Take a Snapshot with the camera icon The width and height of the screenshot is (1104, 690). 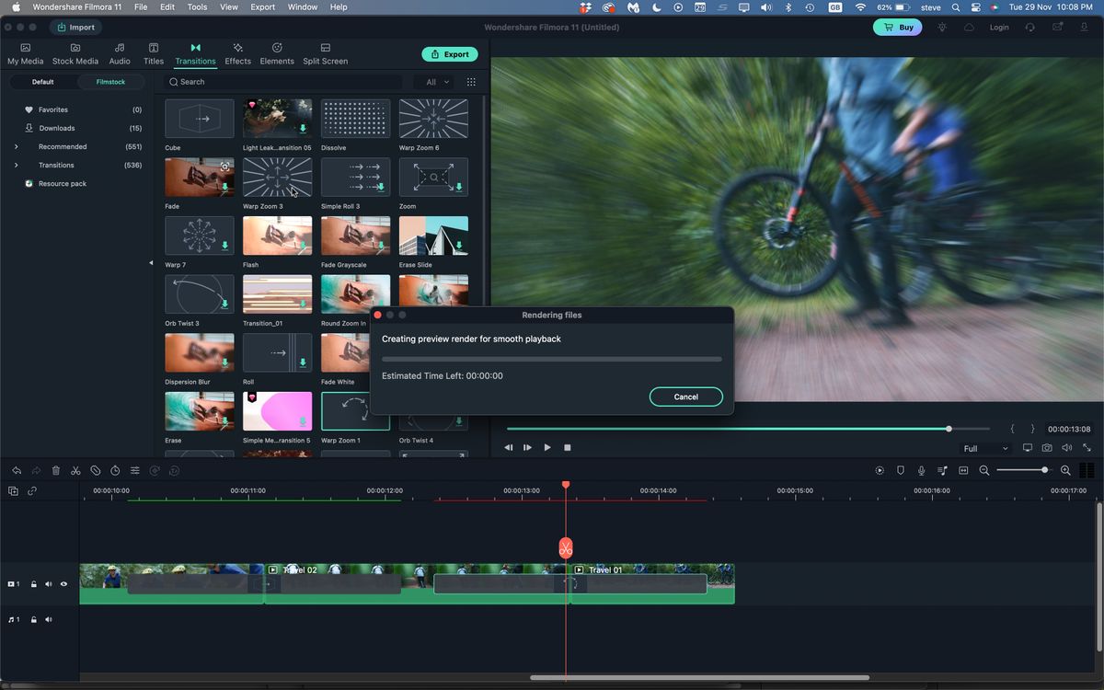1047,448
